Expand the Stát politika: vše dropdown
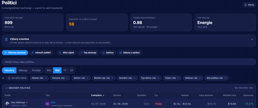Image resolution: width=258 pixels, height=108 pixels. (x=216, y=78)
